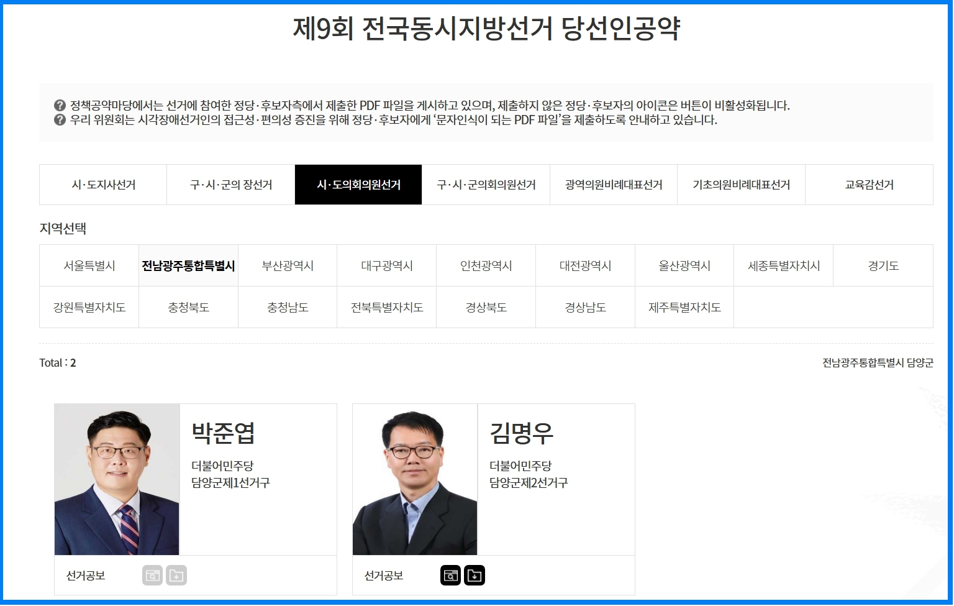
Task: Pick 경기도 in region selection
Action: click(x=883, y=265)
